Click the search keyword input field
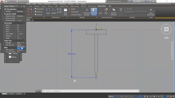Image resolution: width=175 pixels, height=98 pixels. tap(117, 1)
